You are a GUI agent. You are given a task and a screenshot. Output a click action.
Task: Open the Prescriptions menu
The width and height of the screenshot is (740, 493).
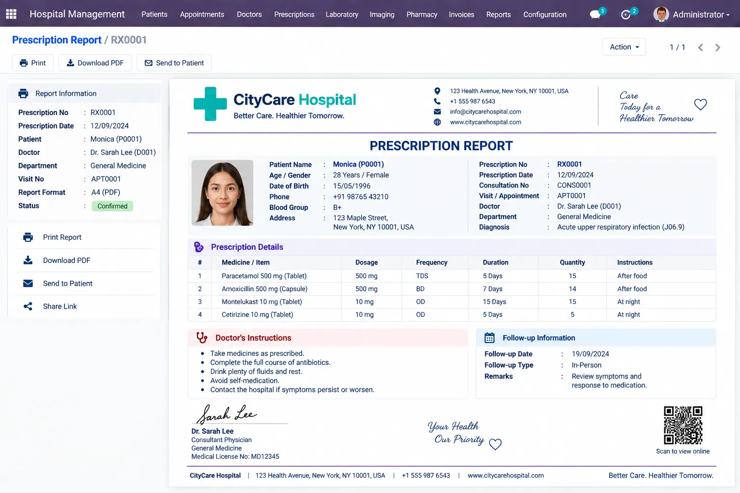(x=294, y=14)
